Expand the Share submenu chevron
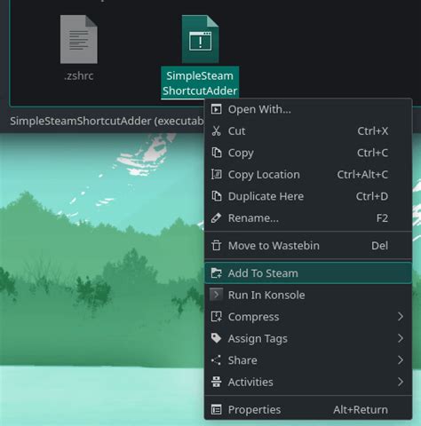 tap(401, 360)
